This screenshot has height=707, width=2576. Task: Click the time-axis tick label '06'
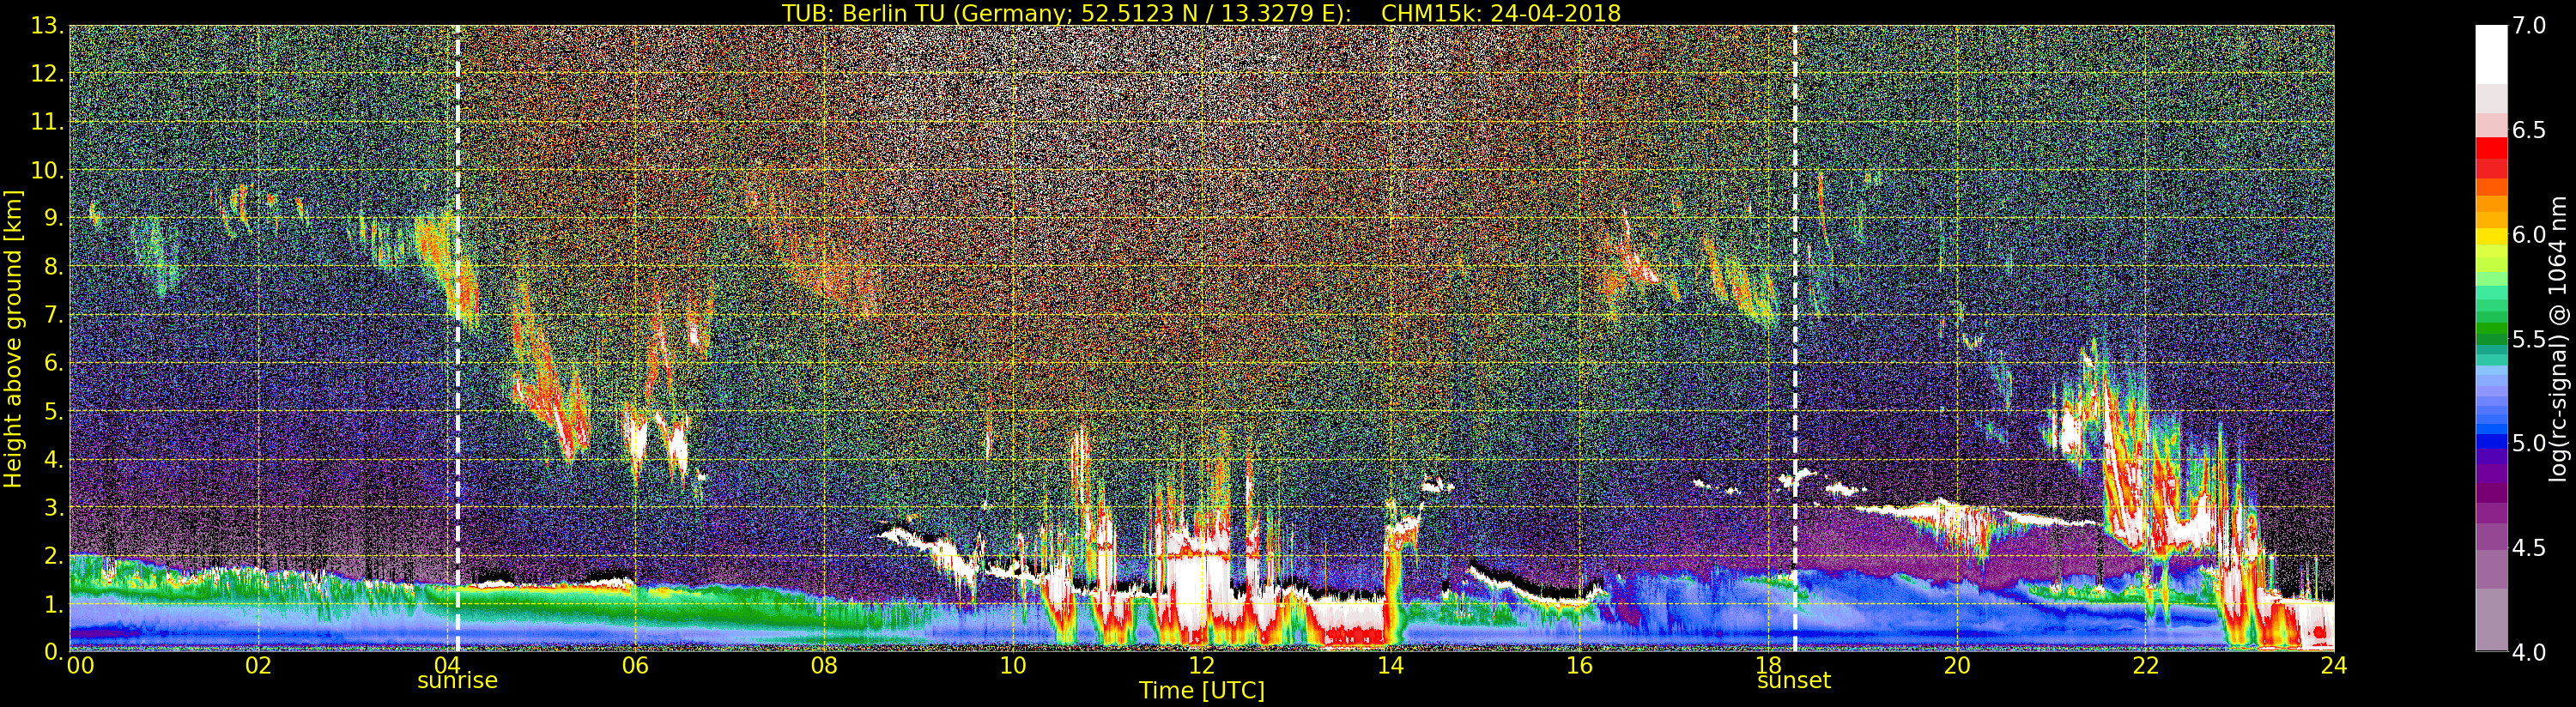tap(635, 665)
